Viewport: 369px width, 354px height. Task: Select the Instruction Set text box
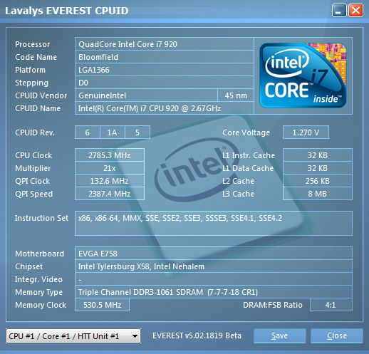click(x=214, y=223)
